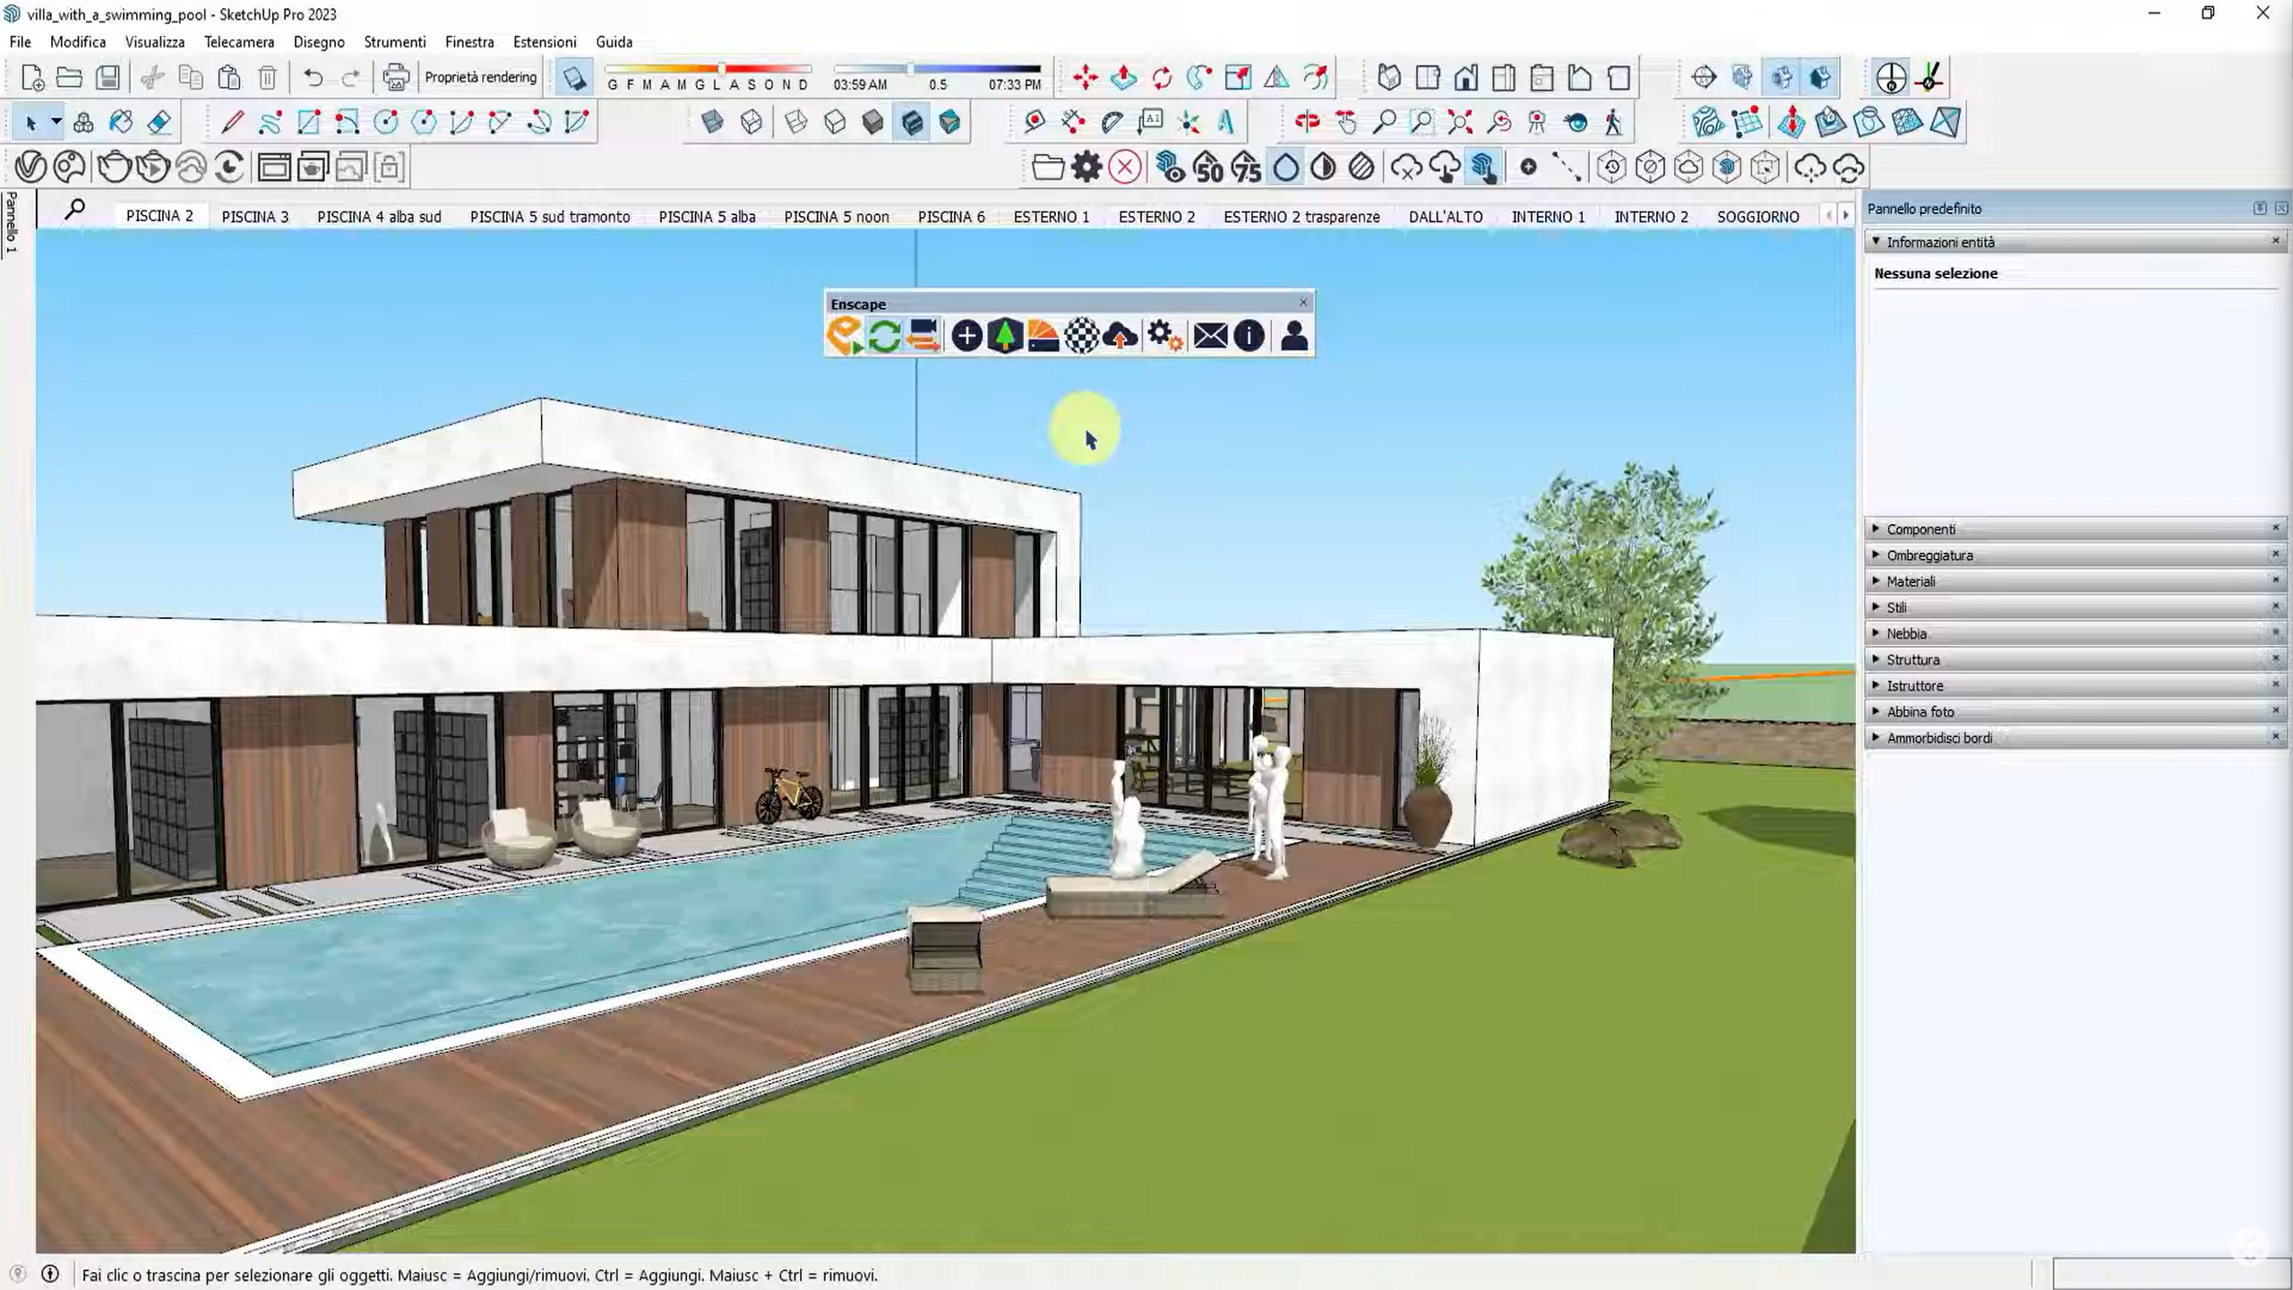Click Proprietà rendering button
2293x1290 pixels.
tap(480, 78)
